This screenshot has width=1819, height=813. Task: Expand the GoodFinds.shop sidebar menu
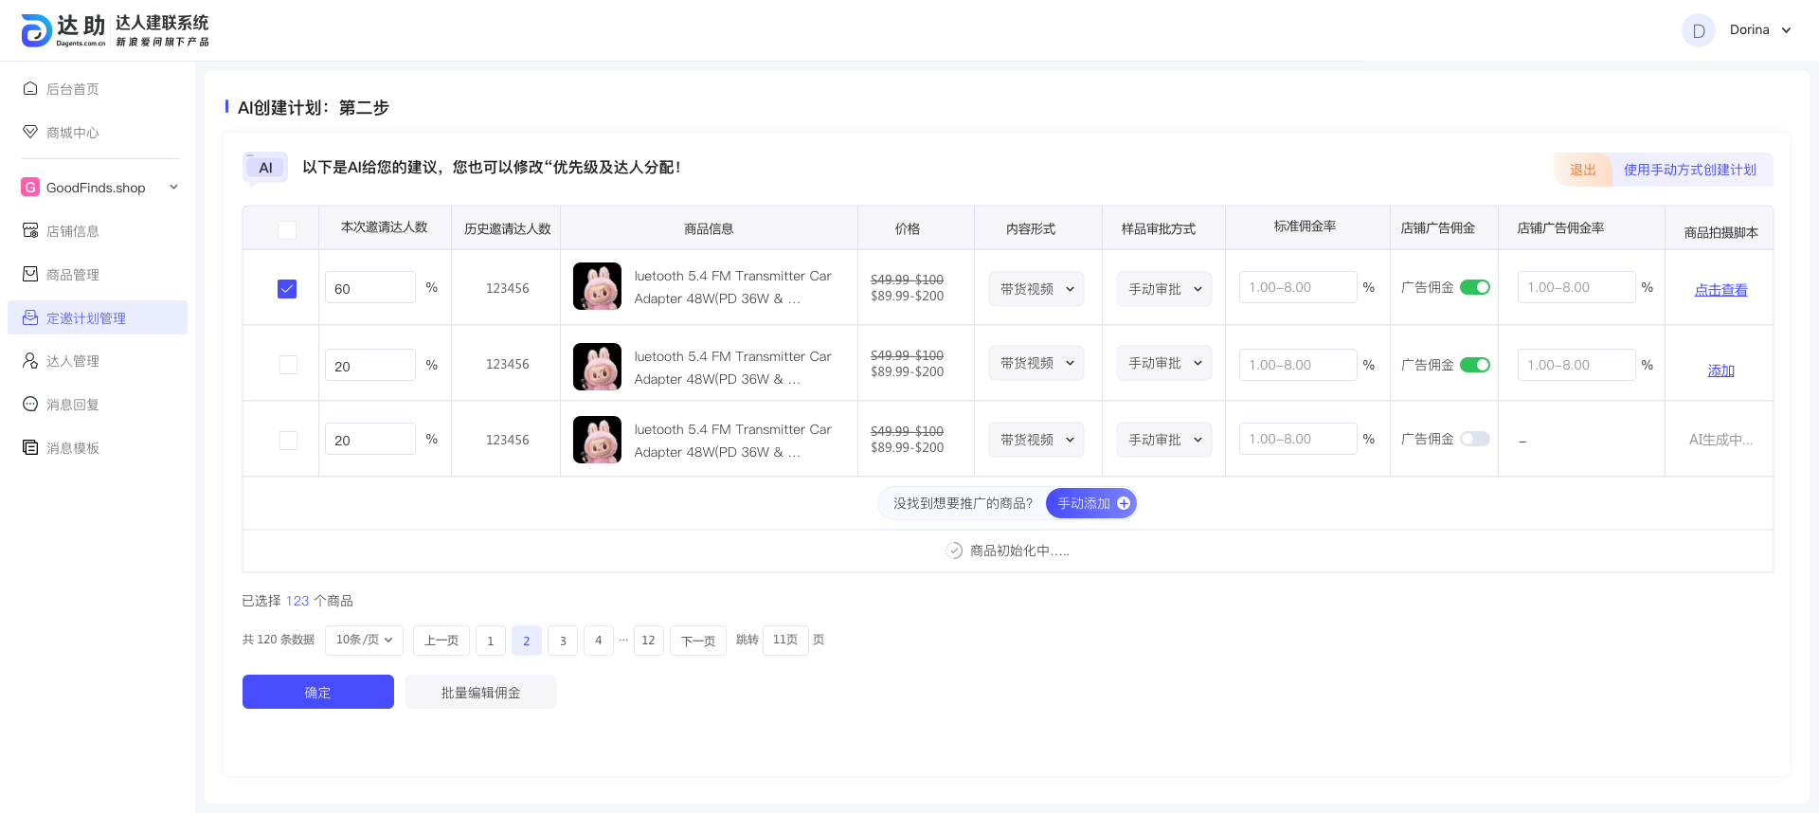coord(173,187)
